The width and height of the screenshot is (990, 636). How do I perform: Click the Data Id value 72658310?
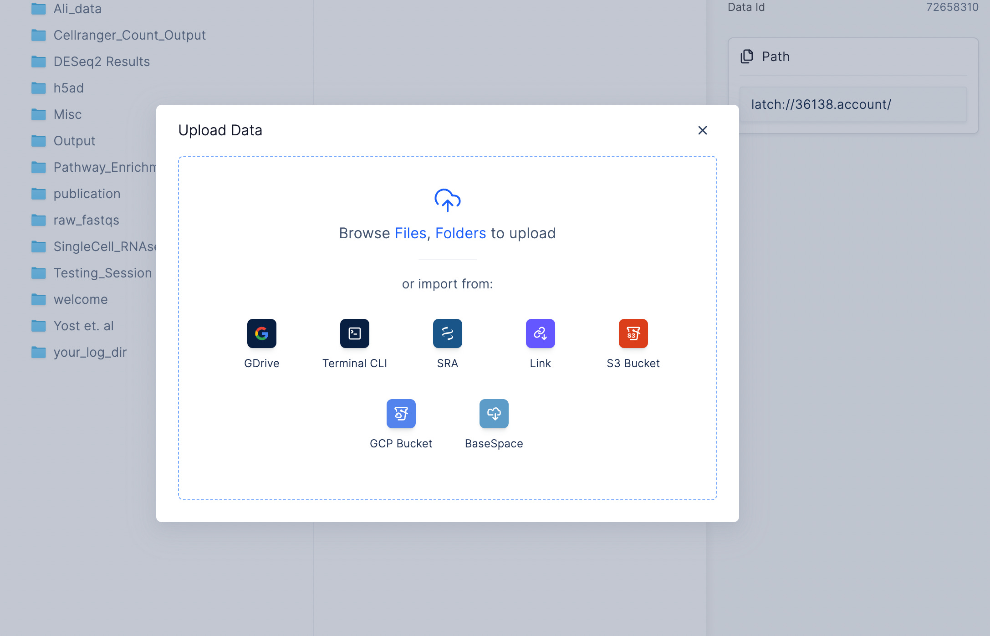(x=952, y=7)
